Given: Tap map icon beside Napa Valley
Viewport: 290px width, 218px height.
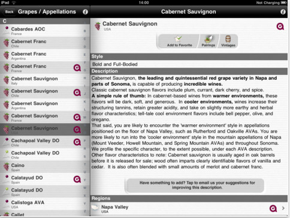Looking at the screenshot, I should pyautogui.click(x=95, y=208).
